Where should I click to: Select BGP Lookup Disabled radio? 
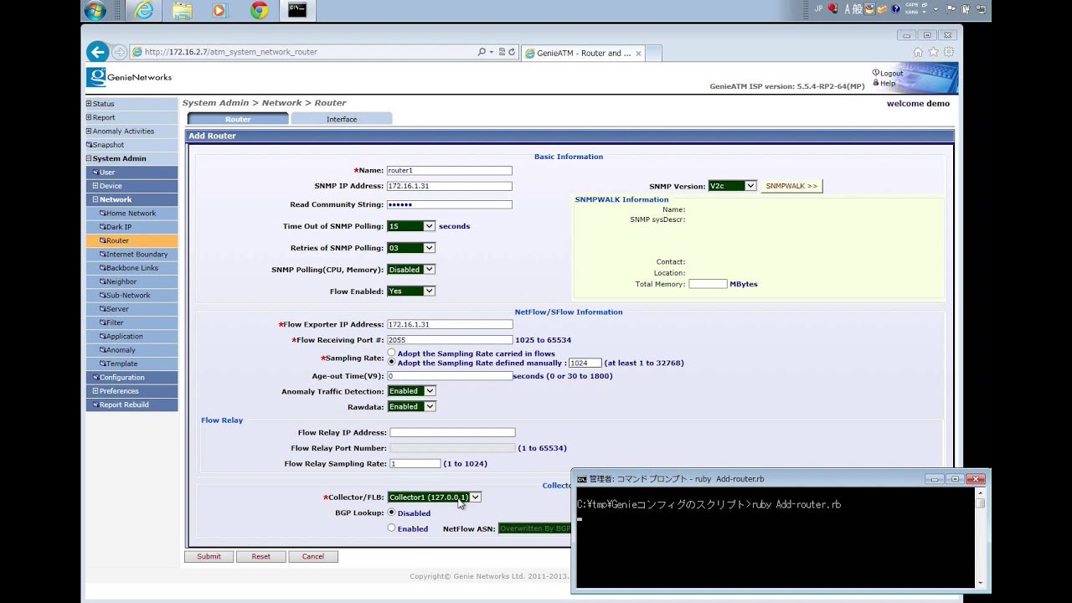(391, 513)
